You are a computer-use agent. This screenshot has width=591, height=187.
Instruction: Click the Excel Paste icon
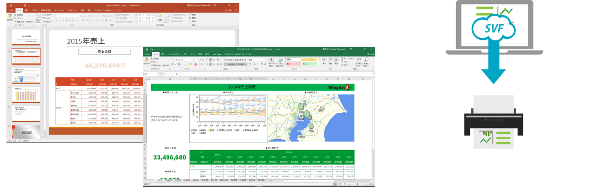(147, 60)
